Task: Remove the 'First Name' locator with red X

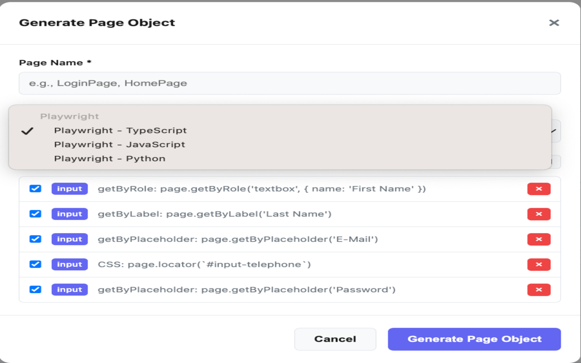Action: [539, 188]
